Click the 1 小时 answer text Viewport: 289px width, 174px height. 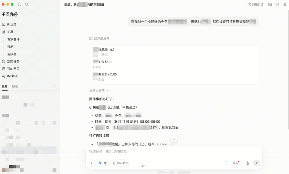[97, 67]
